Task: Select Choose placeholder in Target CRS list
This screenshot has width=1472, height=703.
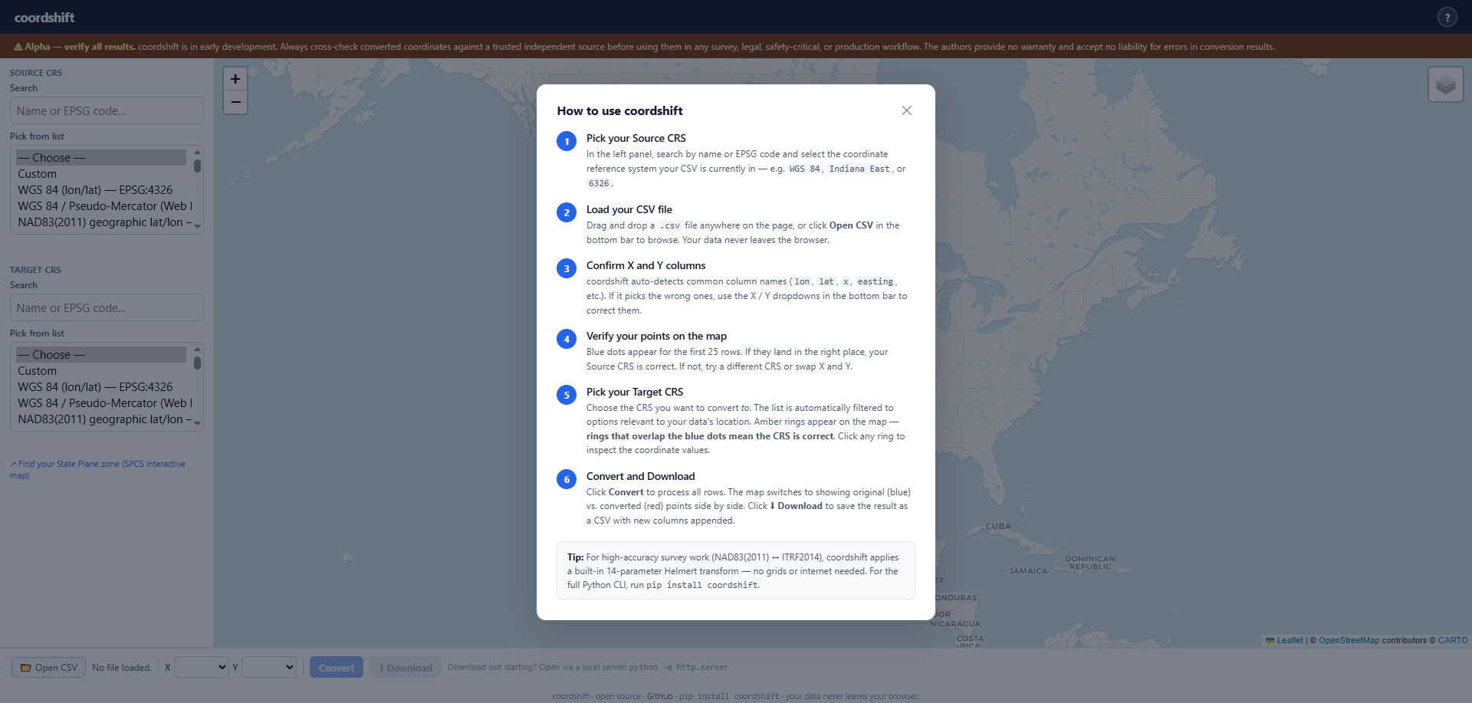Action: click(101, 355)
